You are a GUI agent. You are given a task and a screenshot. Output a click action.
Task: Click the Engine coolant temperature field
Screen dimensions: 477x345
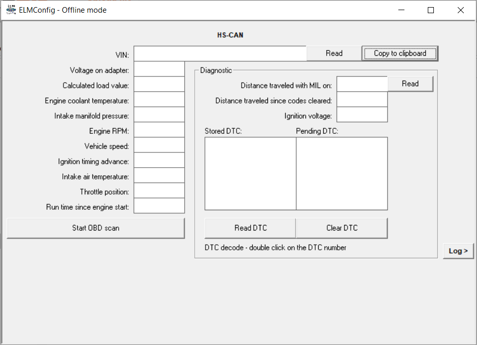[159, 99]
